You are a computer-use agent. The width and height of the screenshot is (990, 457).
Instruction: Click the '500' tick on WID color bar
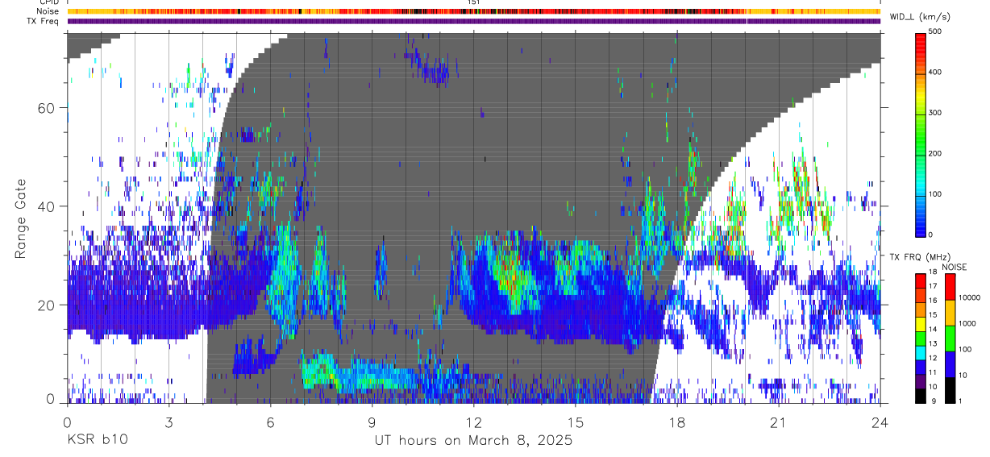(x=937, y=32)
